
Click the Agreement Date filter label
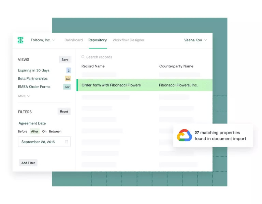pyautogui.click(x=32, y=123)
